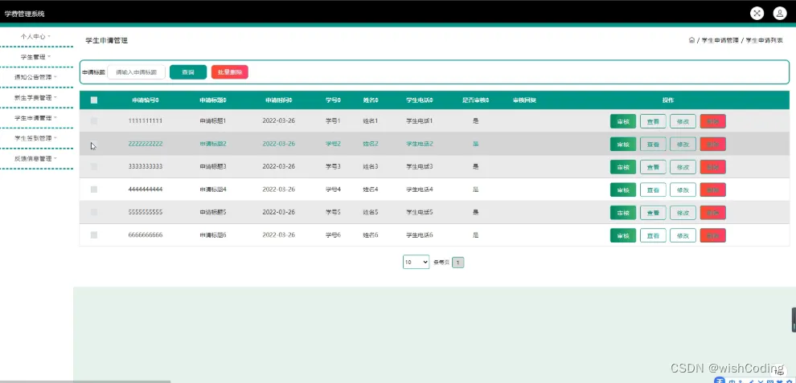796x383 pixels.
Task: Click the 学生电话4 cell text
Action: click(420, 189)
